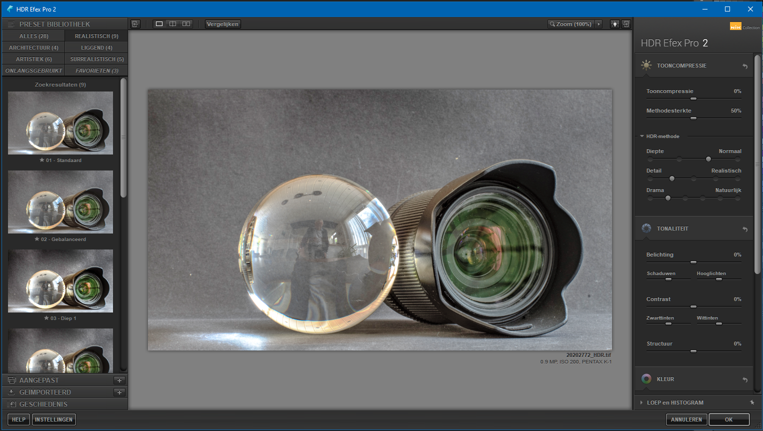Set Drama to the third stop
The image size is (763, 431).
[x=685, y=198]
